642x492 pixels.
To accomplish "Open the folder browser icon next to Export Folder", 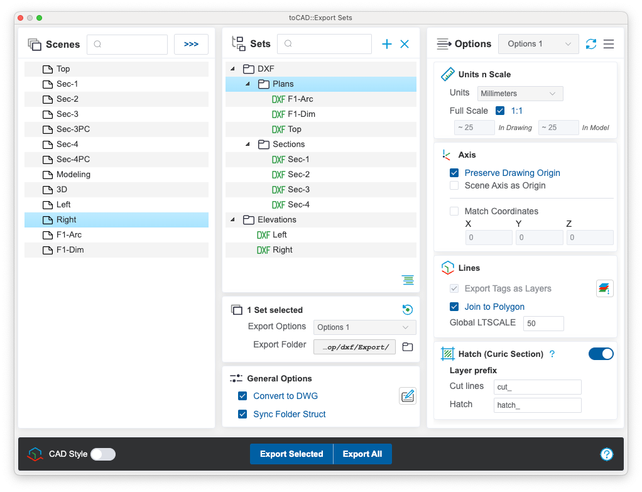I will pos(407,346).
